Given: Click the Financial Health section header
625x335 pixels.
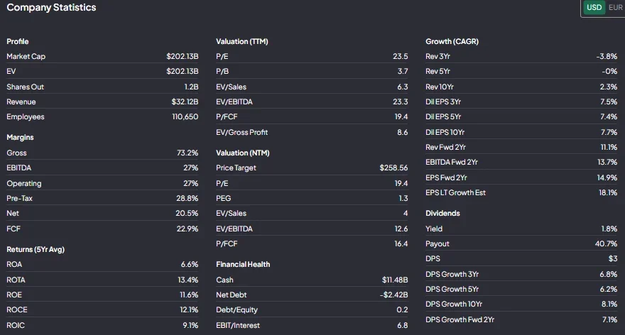Looking at the screenshot, I should click(x=243, y=265).
